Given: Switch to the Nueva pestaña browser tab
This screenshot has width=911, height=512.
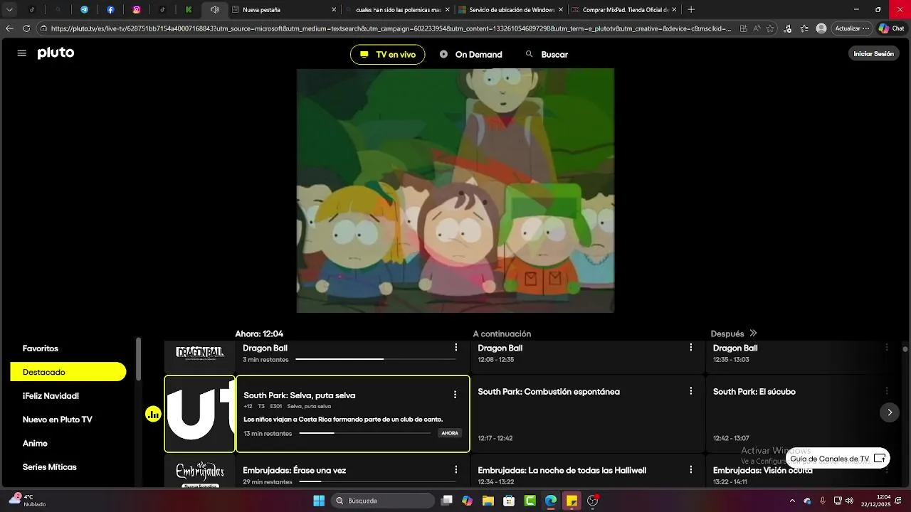Looking at the screenshot, I should click(285, 10).
